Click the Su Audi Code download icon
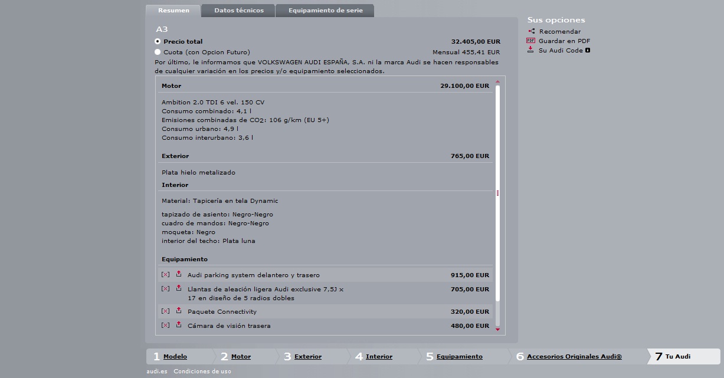 click(x=530, y=50)
